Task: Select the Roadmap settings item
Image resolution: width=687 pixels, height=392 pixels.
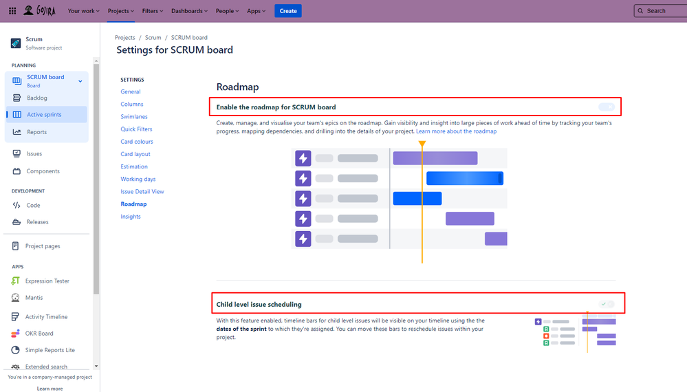Action: [x=133, y=204]
